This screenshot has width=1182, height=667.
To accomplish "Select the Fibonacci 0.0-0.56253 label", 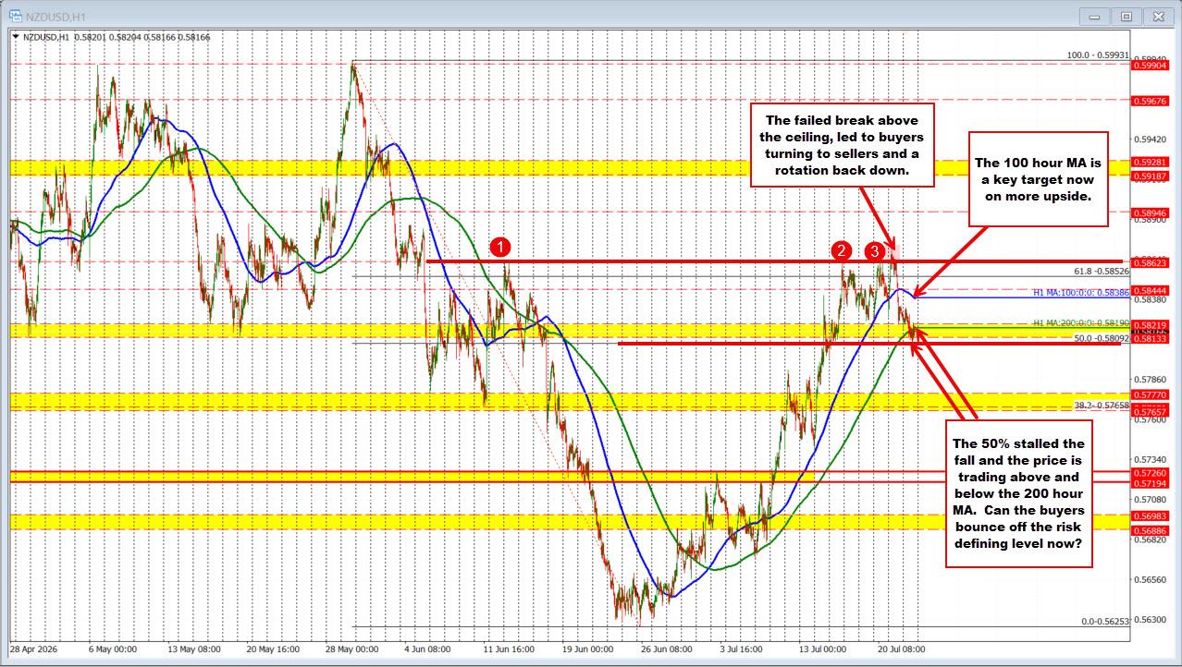I will [1105, 622].
